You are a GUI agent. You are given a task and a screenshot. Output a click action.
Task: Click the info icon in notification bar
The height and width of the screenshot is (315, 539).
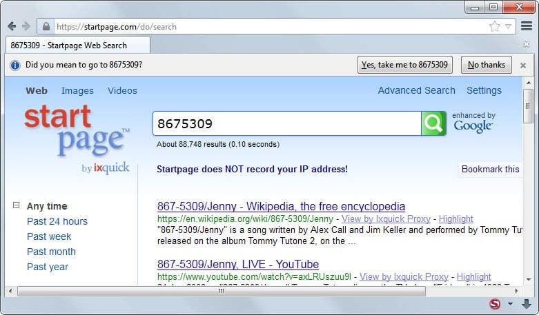point(14,65)
